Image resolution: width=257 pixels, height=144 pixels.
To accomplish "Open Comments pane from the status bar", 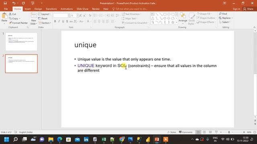I will [186, 132].
